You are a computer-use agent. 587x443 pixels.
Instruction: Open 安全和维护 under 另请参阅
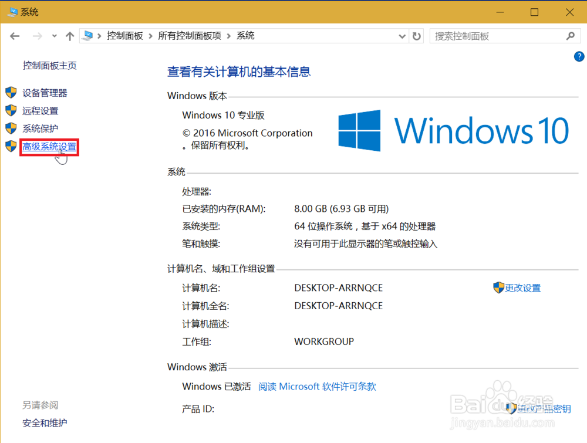coord(45,423)
